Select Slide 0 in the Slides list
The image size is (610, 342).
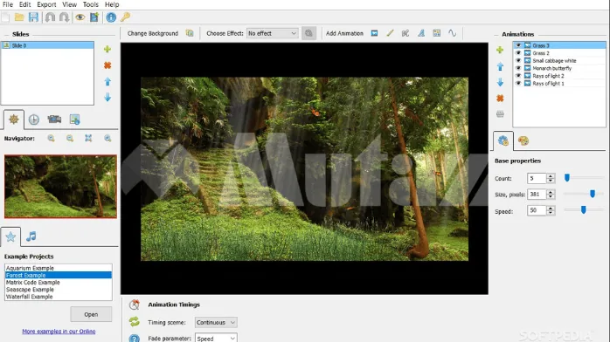coord(47,45)
